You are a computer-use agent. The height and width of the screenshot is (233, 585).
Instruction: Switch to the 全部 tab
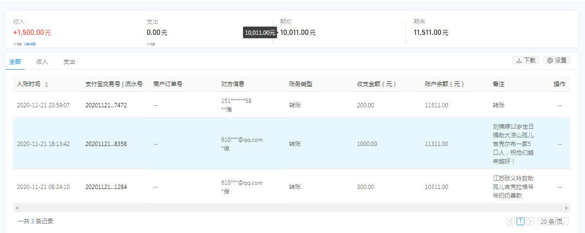tap(15, 62)
